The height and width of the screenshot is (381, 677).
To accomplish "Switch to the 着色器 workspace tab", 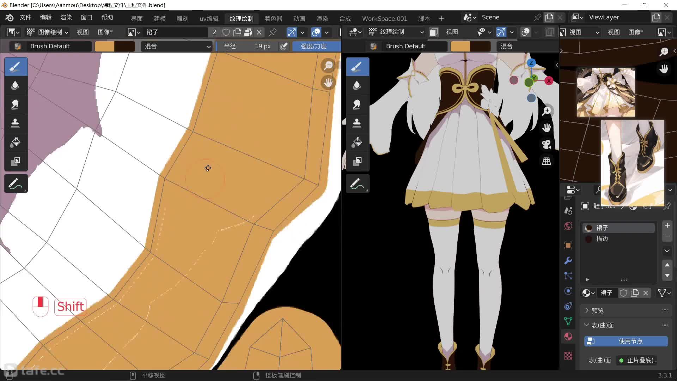I will [x=273, y=18].
